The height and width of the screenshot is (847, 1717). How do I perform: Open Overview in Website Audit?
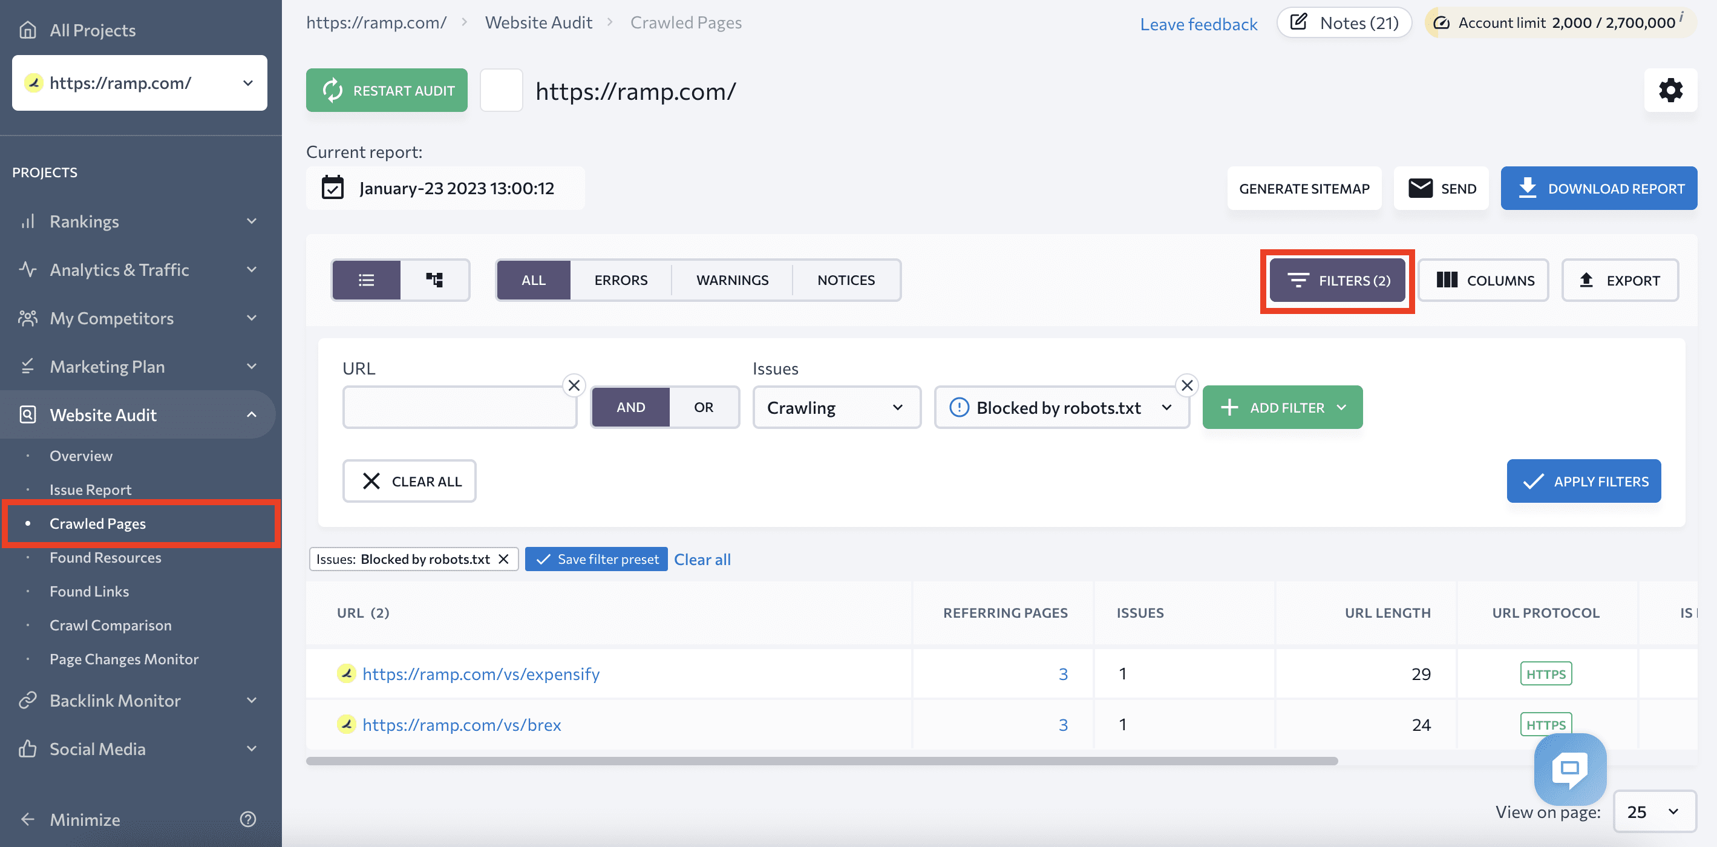pyautogui.click(x=80, y=456)
